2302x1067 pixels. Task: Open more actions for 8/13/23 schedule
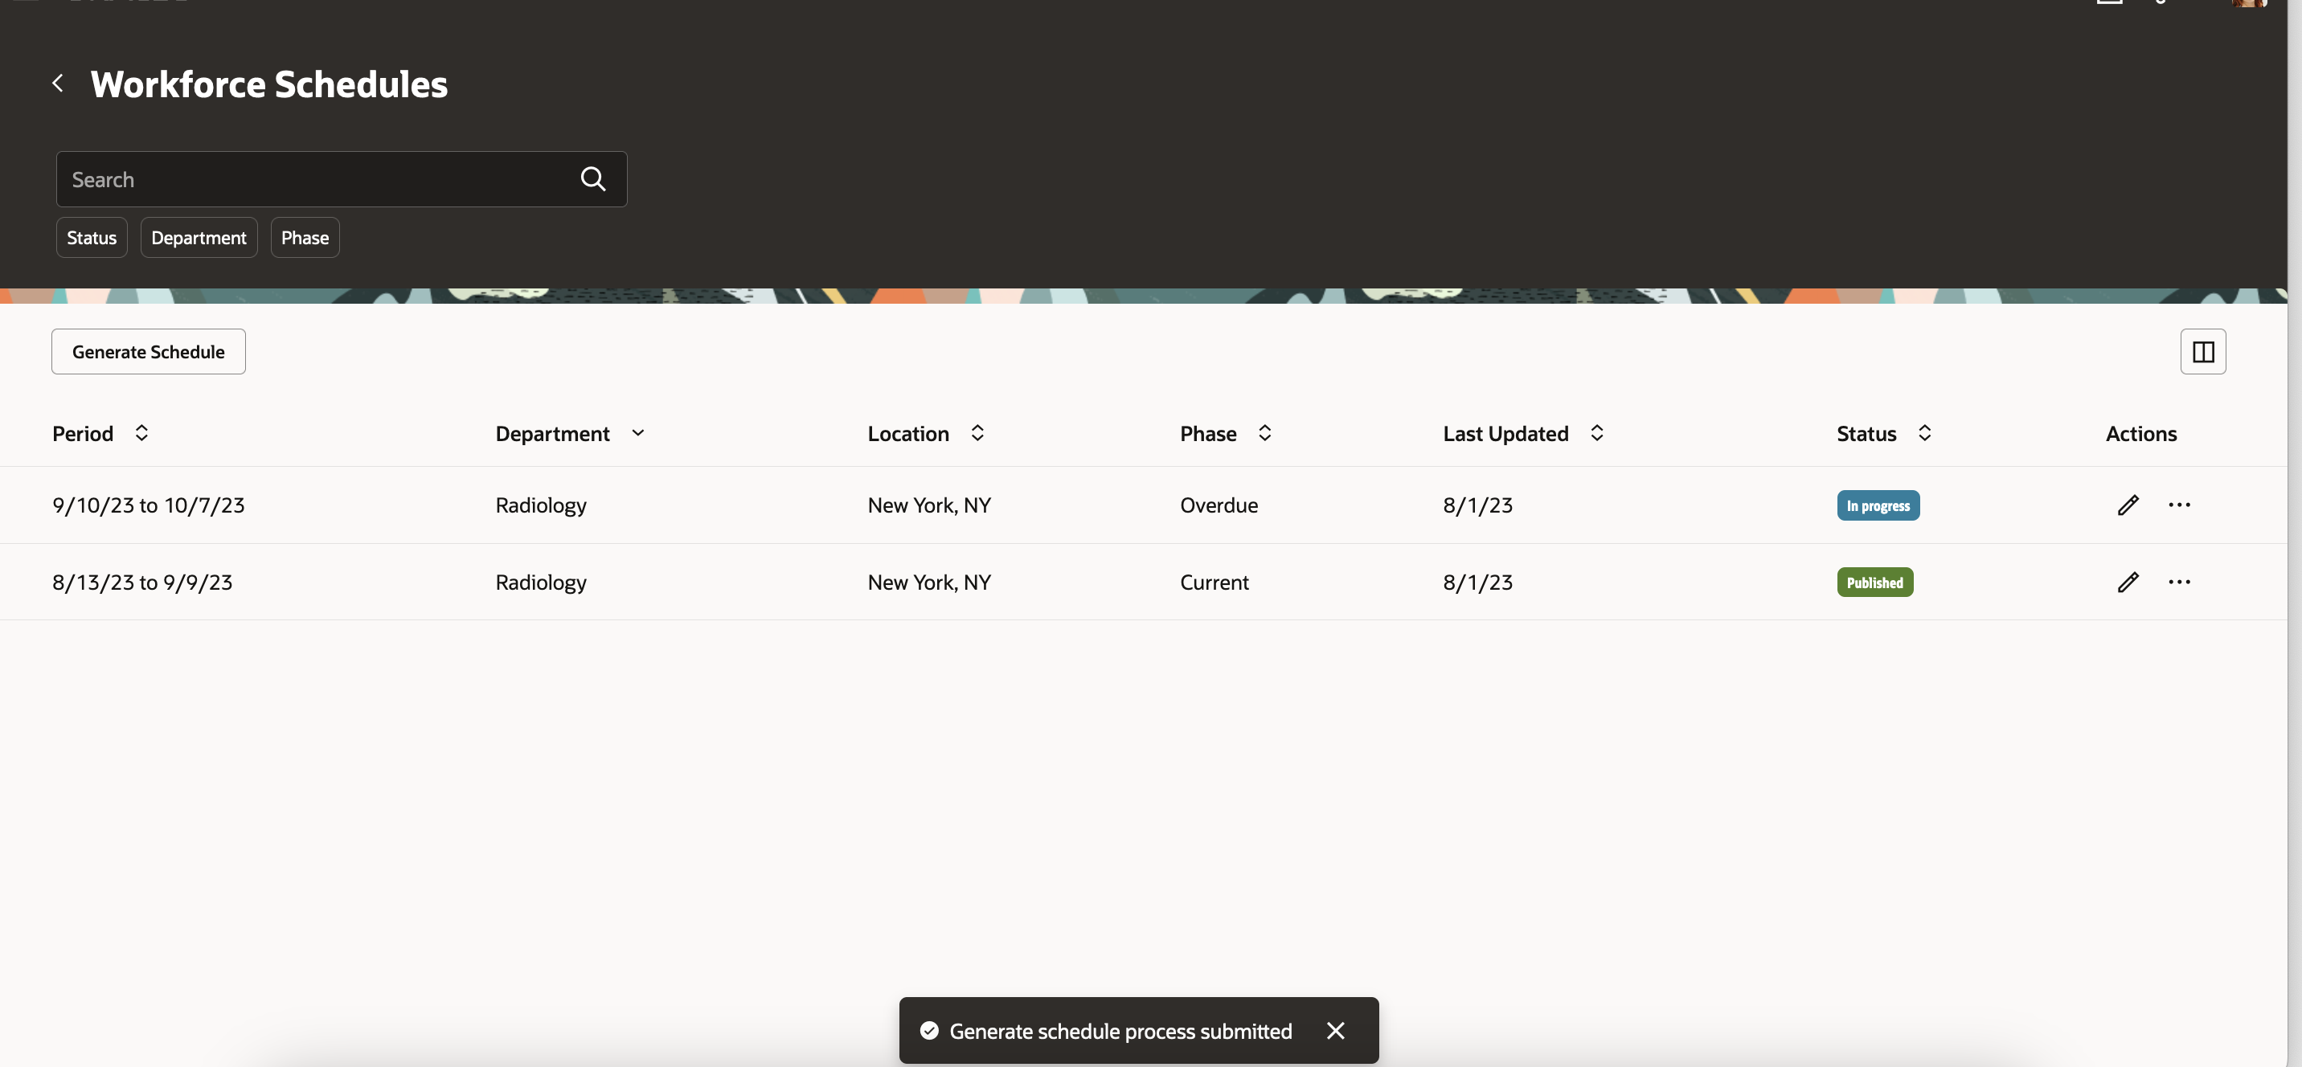(2179, 582)
